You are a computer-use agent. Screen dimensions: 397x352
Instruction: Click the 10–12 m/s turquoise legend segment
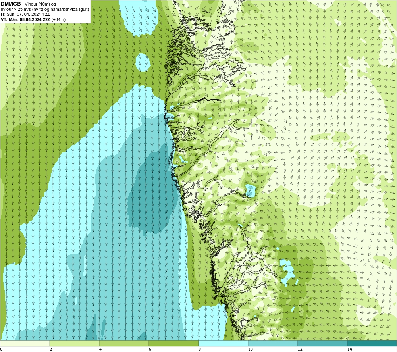[273, 343]
